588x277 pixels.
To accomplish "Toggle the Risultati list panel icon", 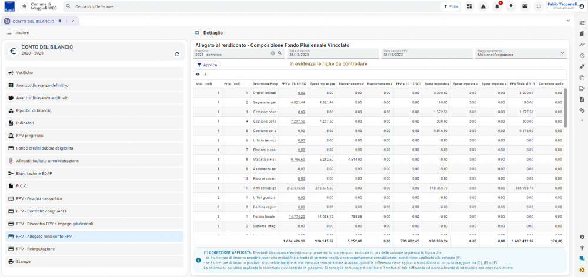I will click(9, 33).
